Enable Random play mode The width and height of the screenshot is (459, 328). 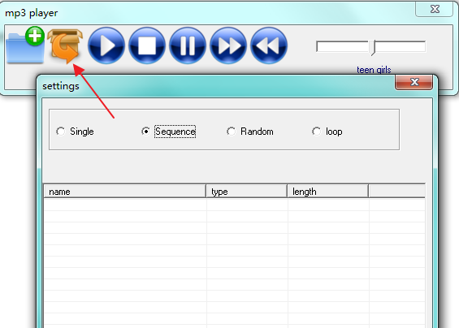[x=250, y=132]
